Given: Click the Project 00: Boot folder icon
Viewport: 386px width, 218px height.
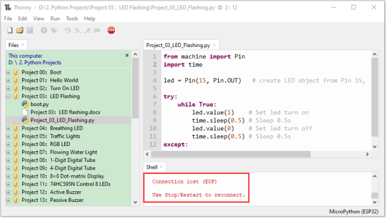Looking at the screenshot, I should [x=16, y=72].
